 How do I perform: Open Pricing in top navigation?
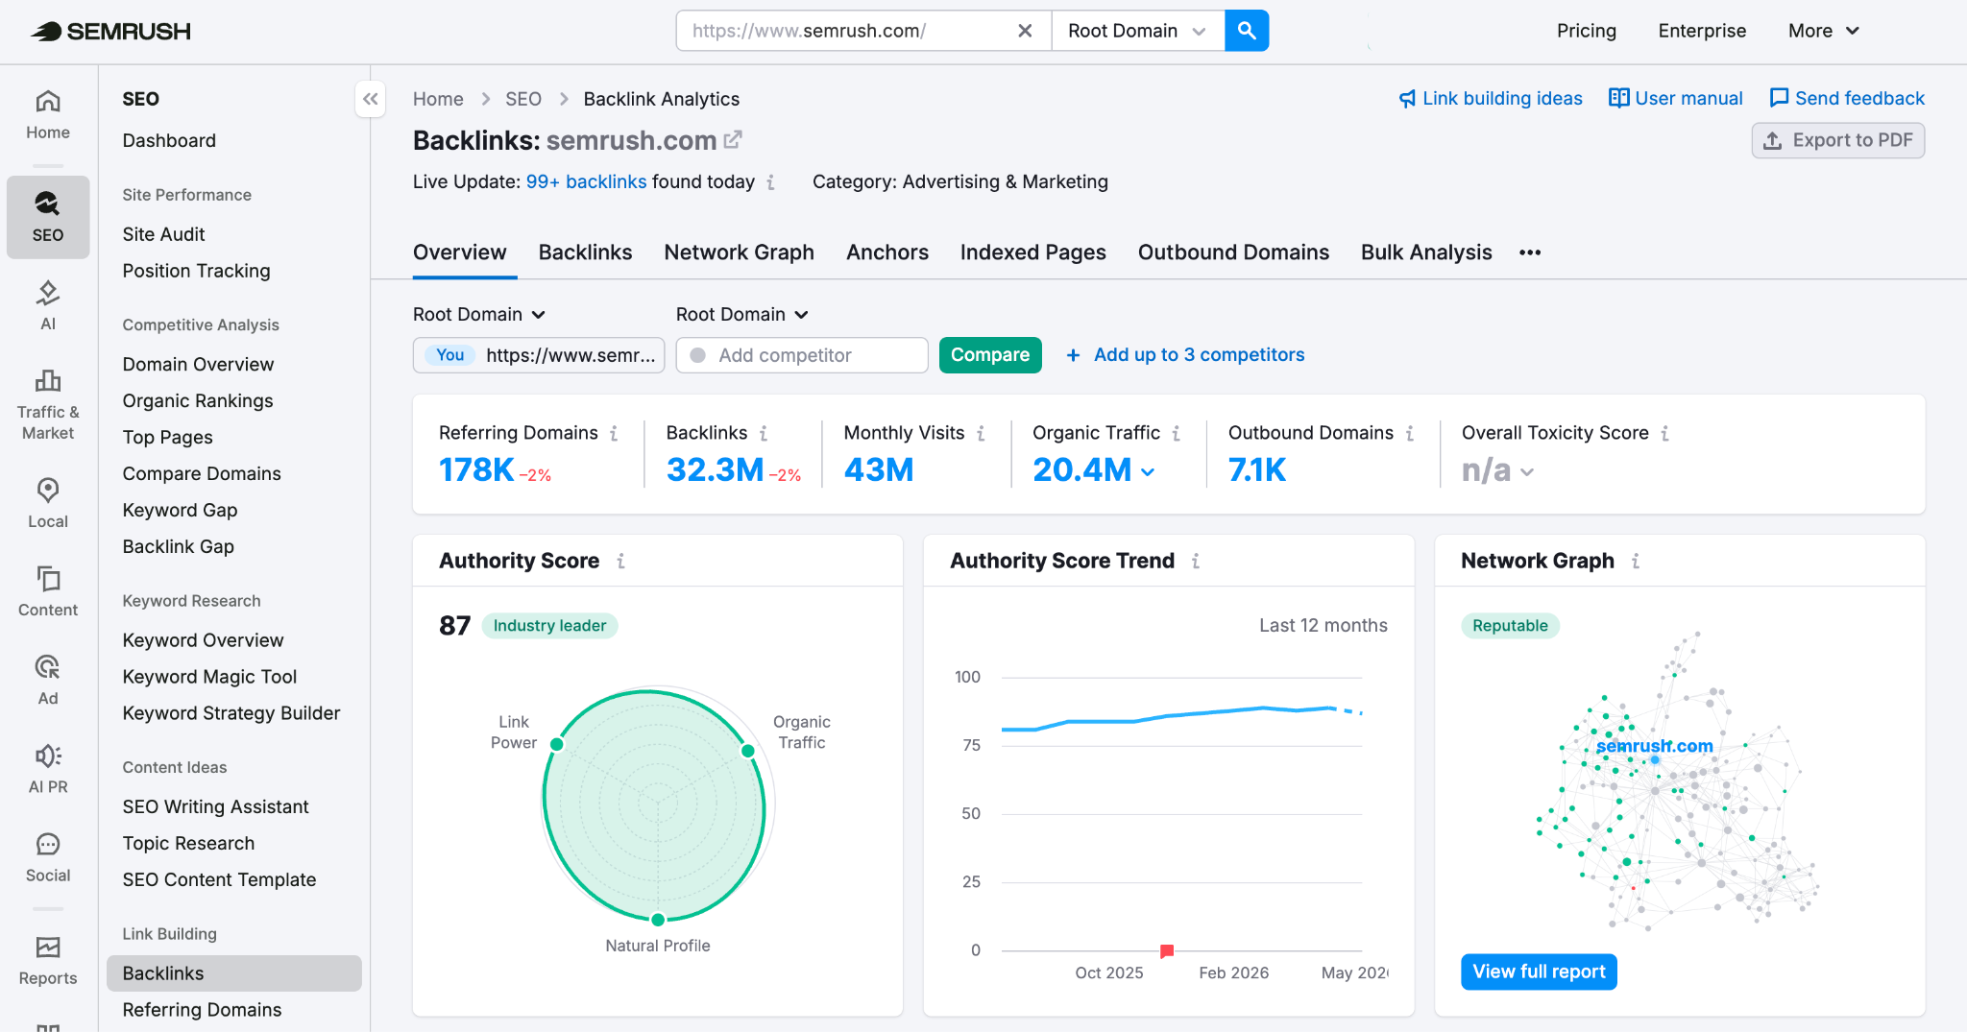coord(1587,31)
